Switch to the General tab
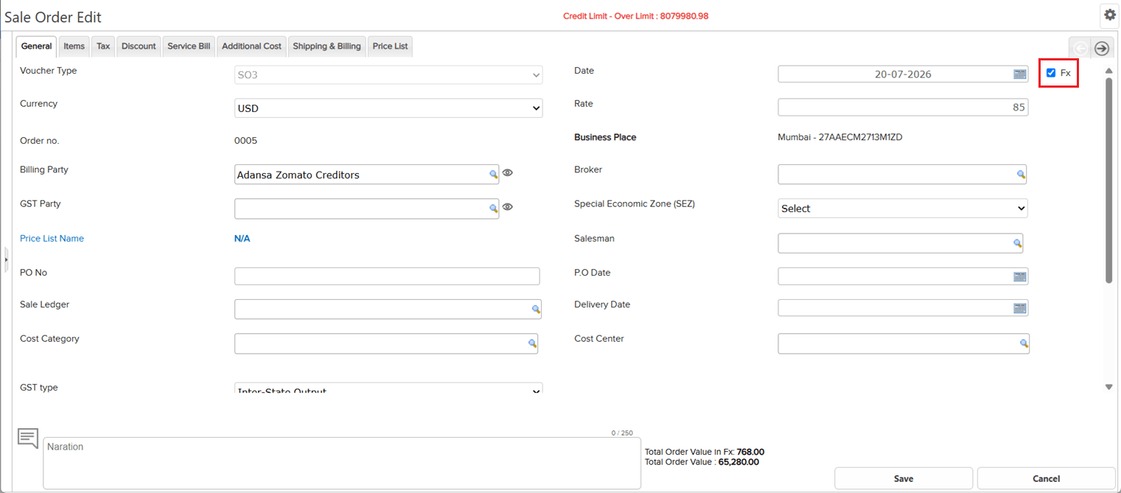The height and width of the screenshot is (493, 1121). click(x=36, y=46)
